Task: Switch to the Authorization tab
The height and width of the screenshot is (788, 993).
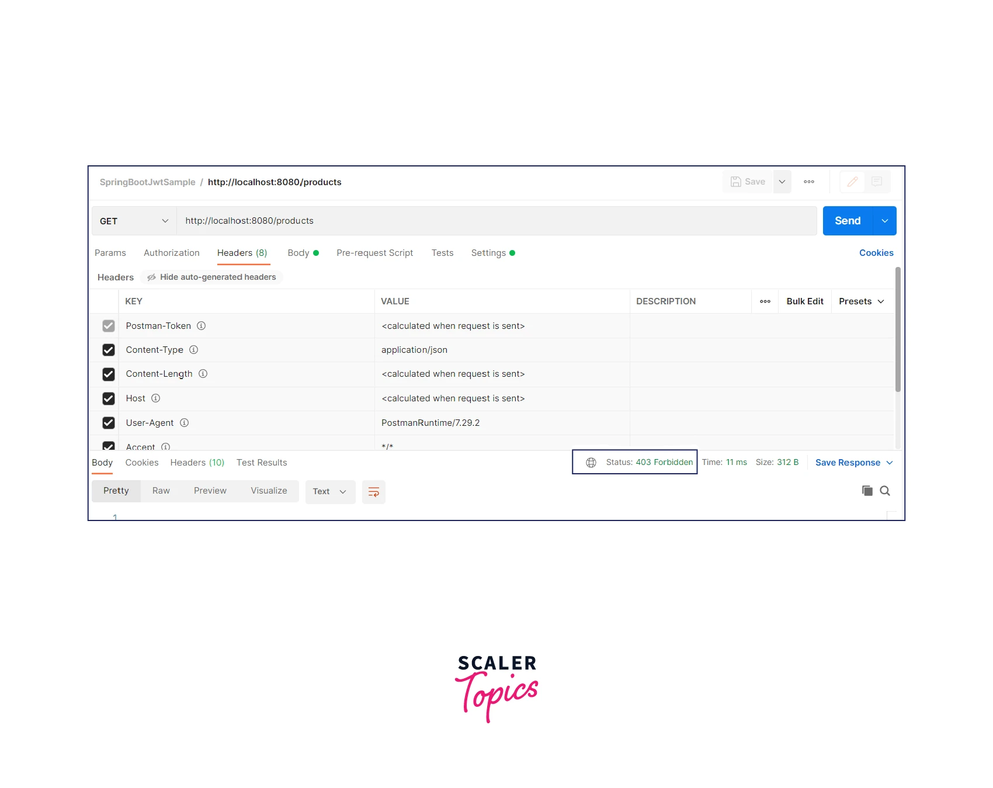Action: point(172,253)
